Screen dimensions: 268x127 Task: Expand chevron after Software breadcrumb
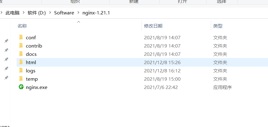[78, 13]
